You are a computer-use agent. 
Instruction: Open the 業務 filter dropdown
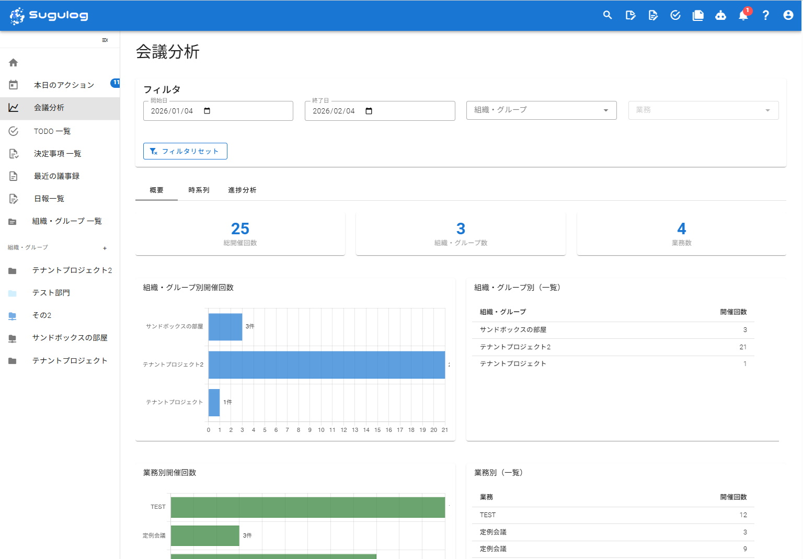click(x=703, y=110)
